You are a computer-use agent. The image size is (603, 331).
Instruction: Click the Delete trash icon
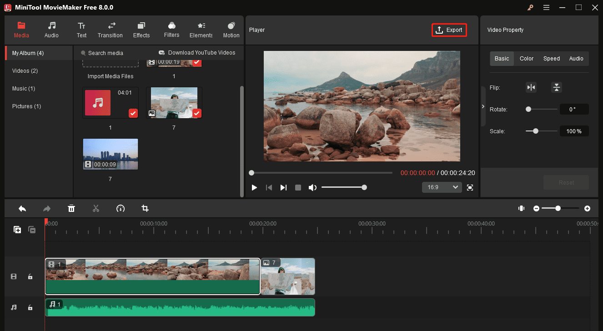(71, 208)
